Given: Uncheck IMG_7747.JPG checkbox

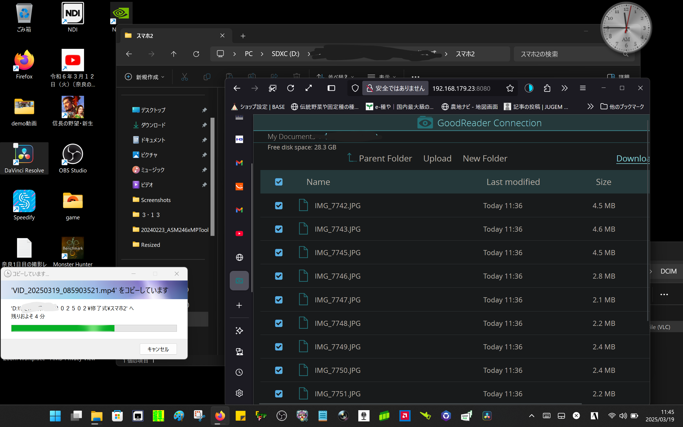Looking at the screenshot, I should click(x=279, y=300).
